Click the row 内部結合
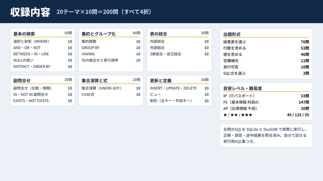 click(179, 41)
